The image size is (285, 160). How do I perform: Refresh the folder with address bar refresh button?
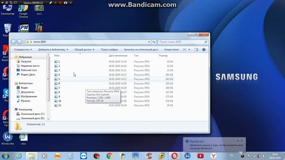pyautogui.click(x=154, y=42)
